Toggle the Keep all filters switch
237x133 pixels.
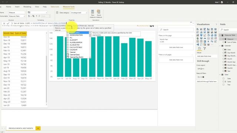coord(202,77)
